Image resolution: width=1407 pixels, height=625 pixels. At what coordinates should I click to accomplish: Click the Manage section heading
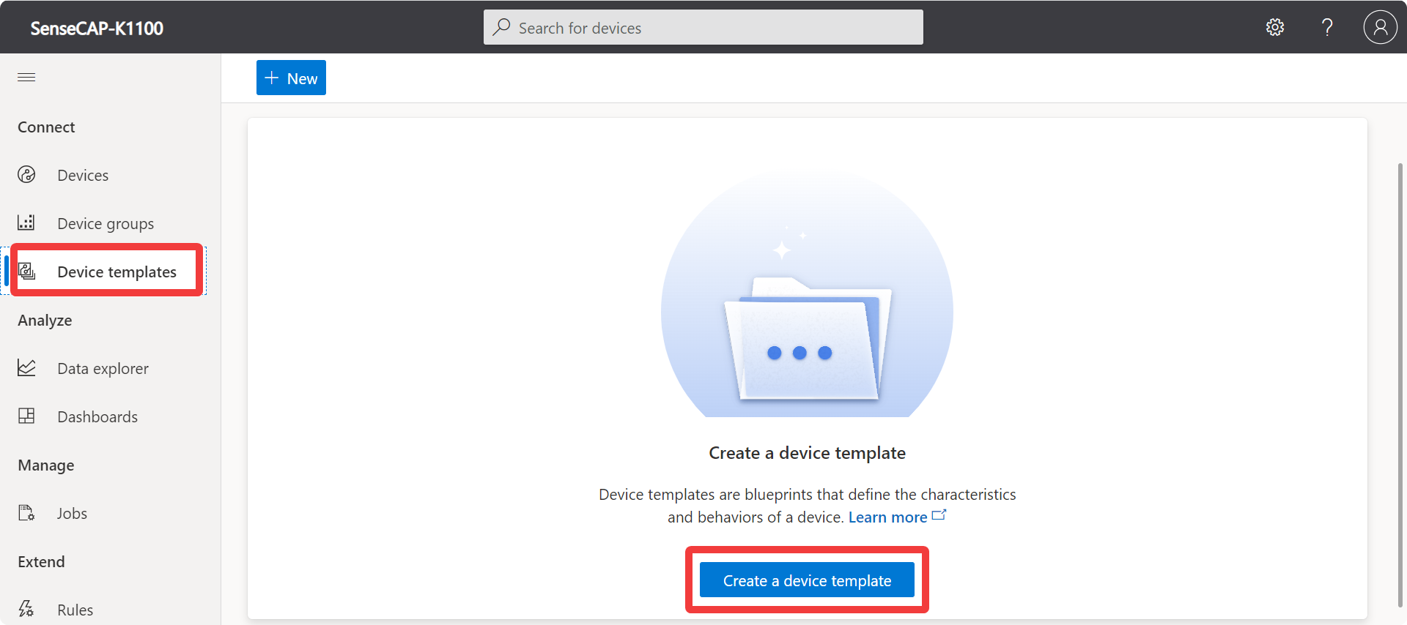click(x=45, y=465)
